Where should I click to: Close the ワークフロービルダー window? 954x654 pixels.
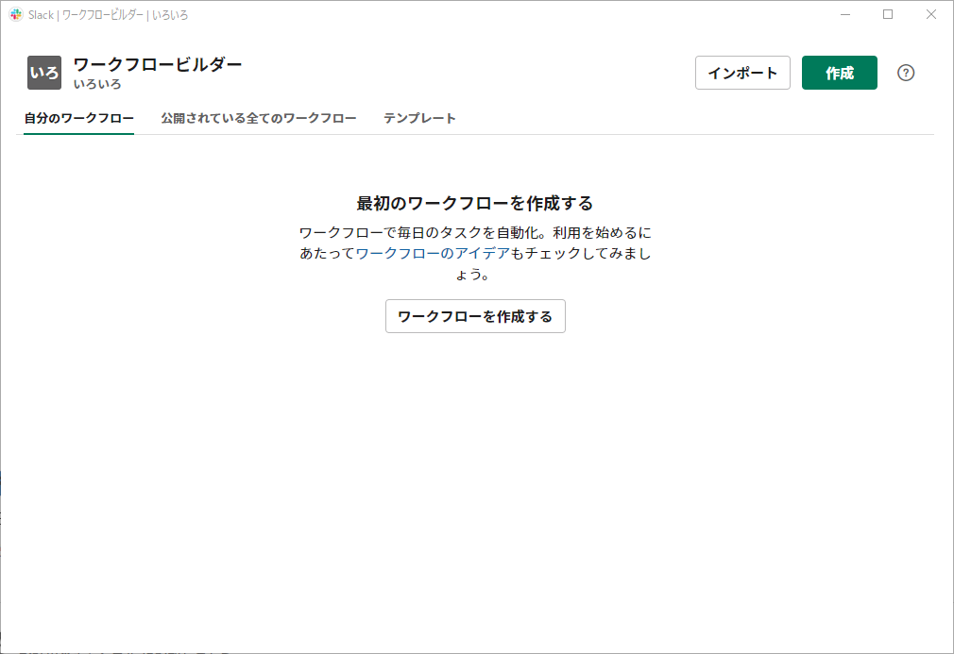[931, 14]
